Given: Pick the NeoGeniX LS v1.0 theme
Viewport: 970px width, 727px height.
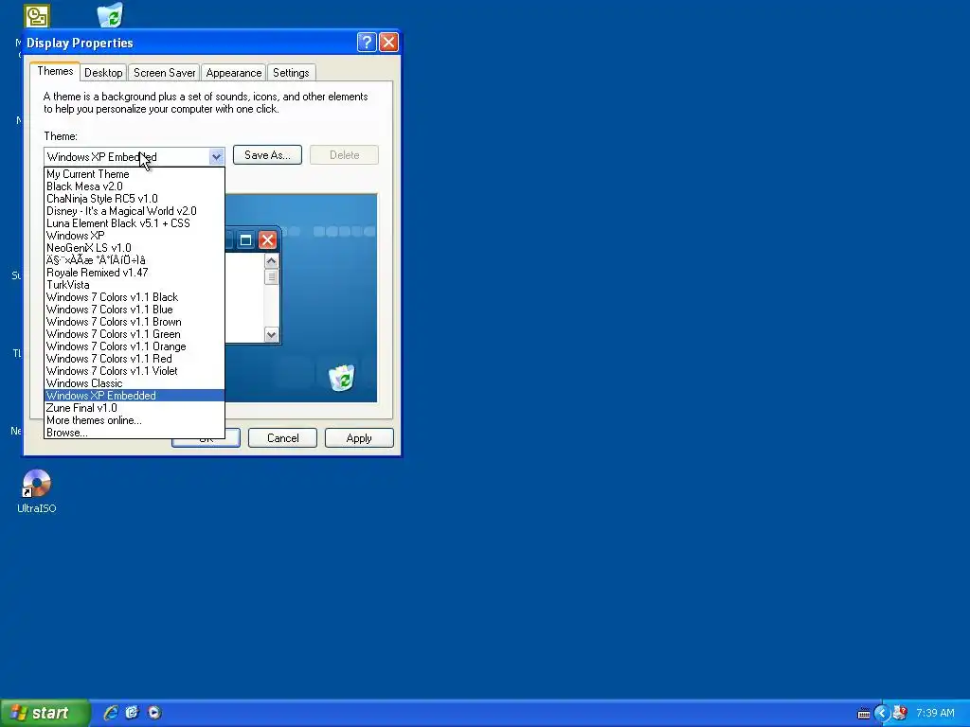Looking at the screenshot, I should (135, 249).
